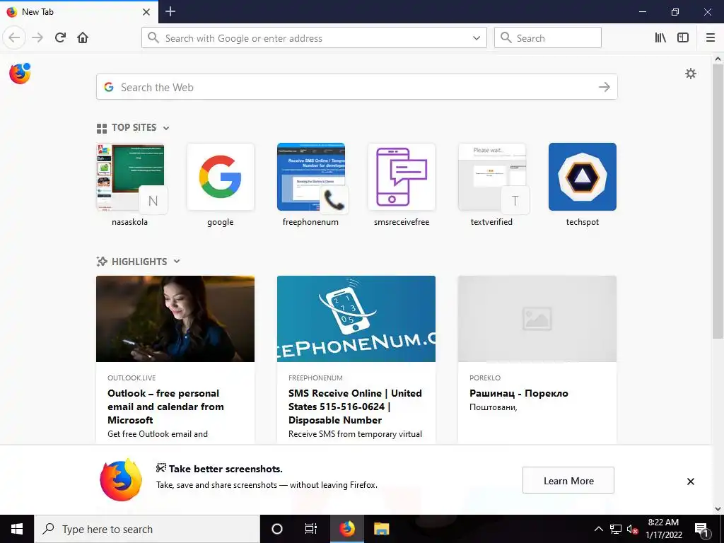Open a new tab with plus

pos(170,11)
